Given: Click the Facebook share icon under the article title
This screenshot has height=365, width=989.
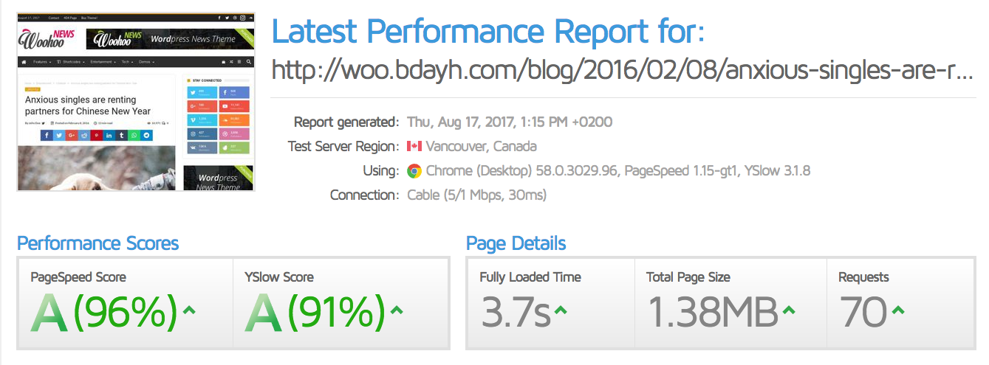Looking at the screenshot, I should 47,135.
